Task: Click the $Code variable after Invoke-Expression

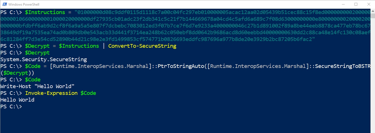Action: click(88, 93)
